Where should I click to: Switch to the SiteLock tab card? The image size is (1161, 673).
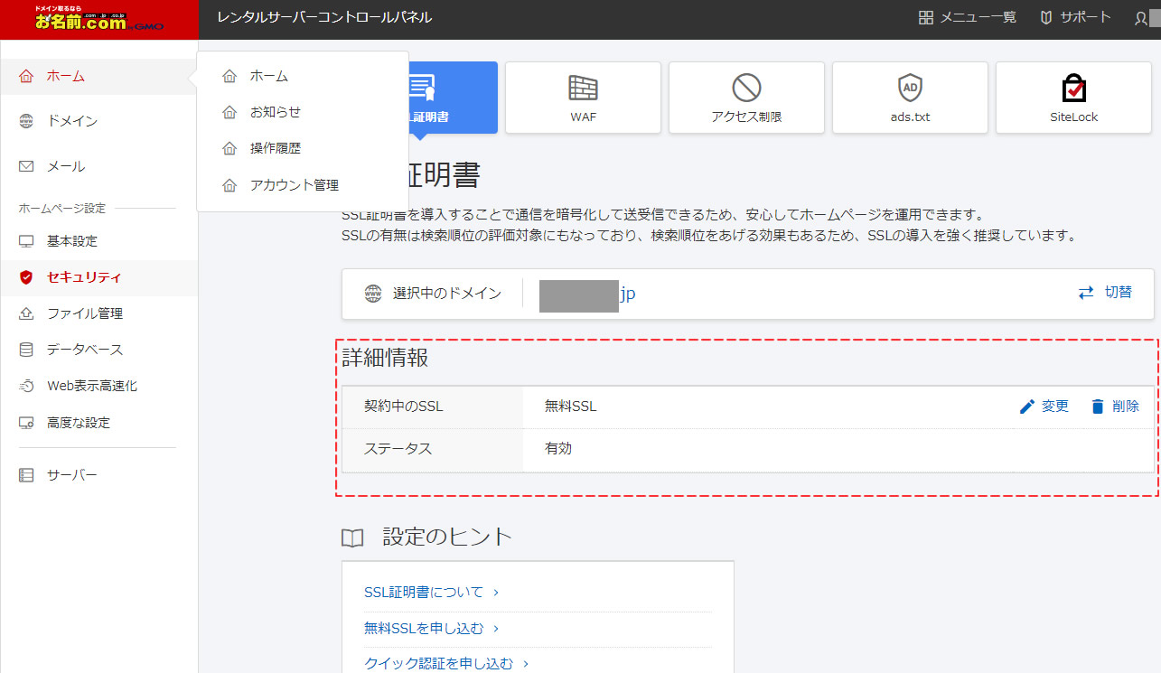coord(1073,98)
